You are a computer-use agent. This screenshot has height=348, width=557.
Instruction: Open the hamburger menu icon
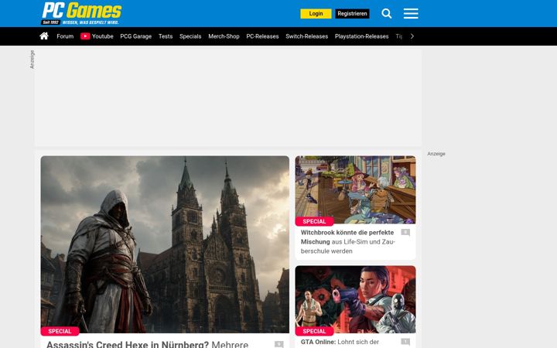click(x=411, y=13)
